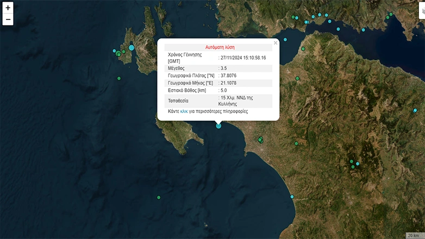This screenshot has width=425, height=239.
Task: Select the lone green marker in the southwest sea
Action: [x=159, y=197]
